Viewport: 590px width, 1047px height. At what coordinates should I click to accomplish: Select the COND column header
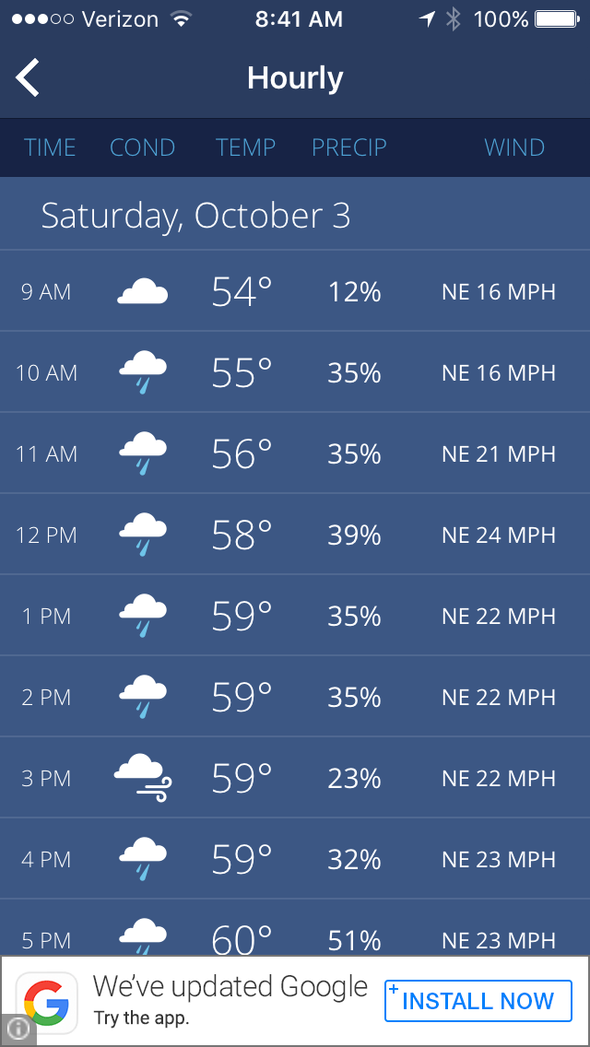142,147
